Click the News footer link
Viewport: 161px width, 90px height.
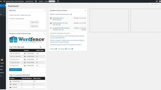69,49
